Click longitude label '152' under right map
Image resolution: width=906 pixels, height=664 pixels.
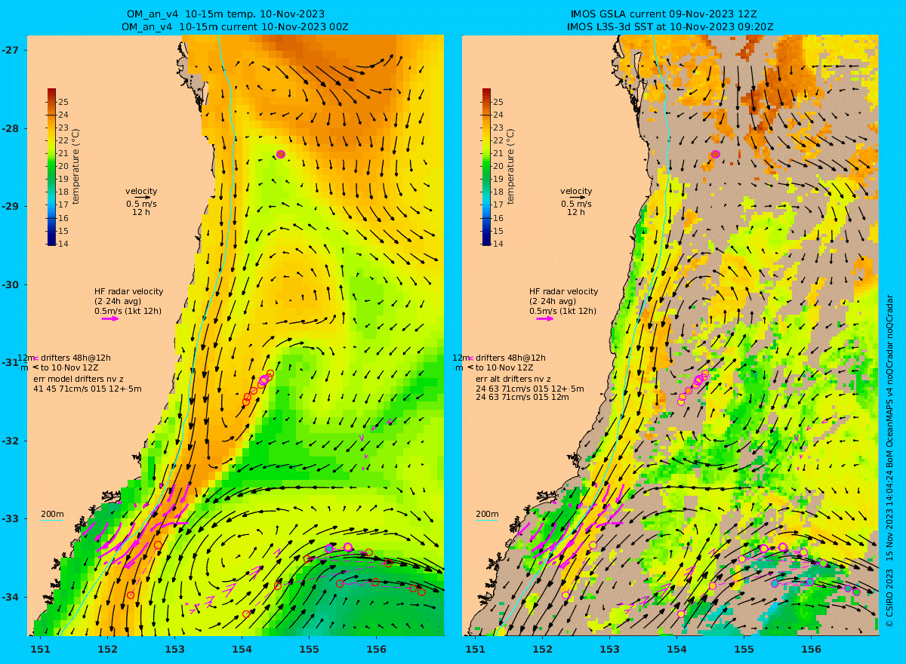pyautogui.click(x=542, y=648)
